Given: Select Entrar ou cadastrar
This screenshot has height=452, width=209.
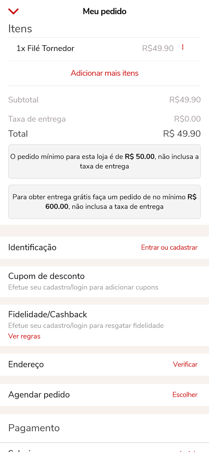Looking at the screenshot, I should click(x=169, y=247).
